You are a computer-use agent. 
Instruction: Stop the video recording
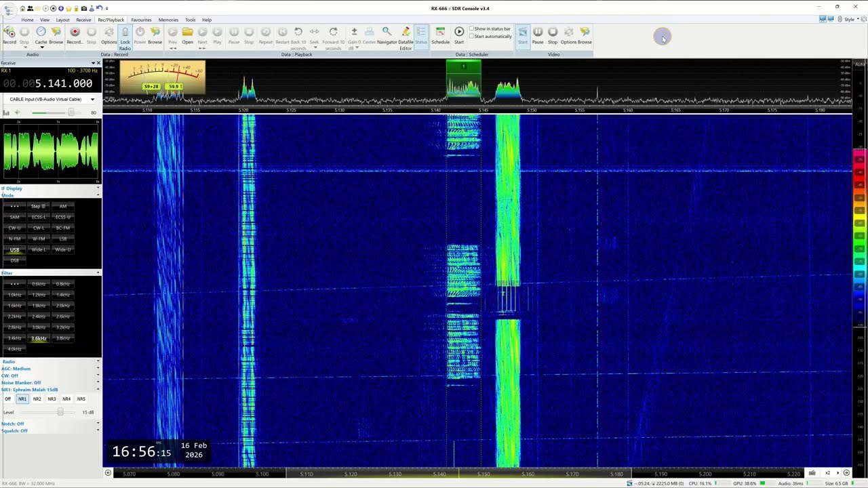pyautogui.click(x=553, y=35)
